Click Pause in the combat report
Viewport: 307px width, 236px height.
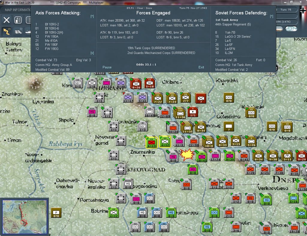[107, 67]
